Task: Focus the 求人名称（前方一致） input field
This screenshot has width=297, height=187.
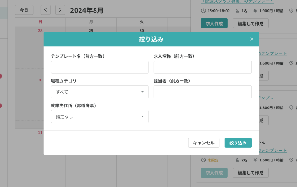Action: point(202,67)
